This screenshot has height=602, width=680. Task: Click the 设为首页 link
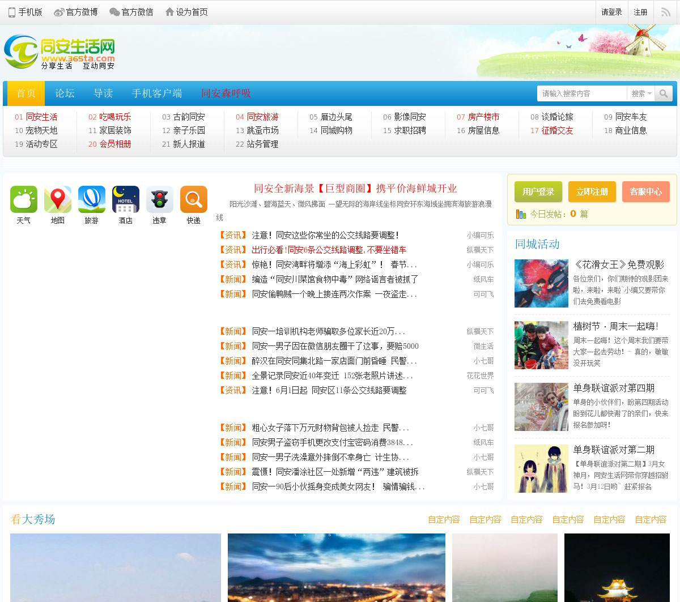pyautogui.click(x=186, y=12)
